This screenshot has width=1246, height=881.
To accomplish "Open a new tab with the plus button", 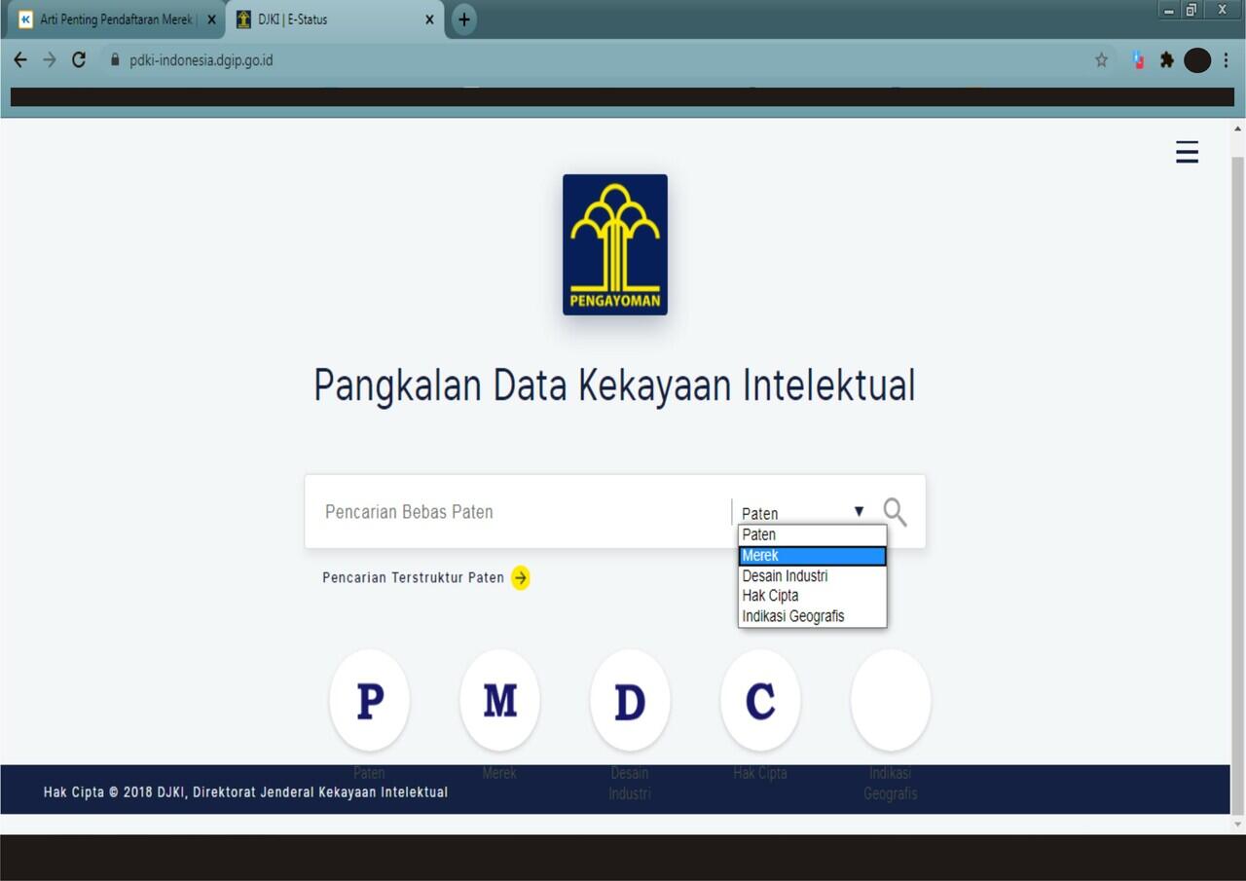I will tap(464, 19).
